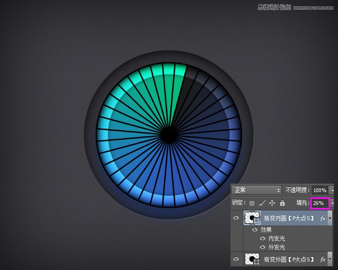
Task: Open the 不透明度 opacity slider arrow
Action: pyautogui.click(x=332, y=190)
